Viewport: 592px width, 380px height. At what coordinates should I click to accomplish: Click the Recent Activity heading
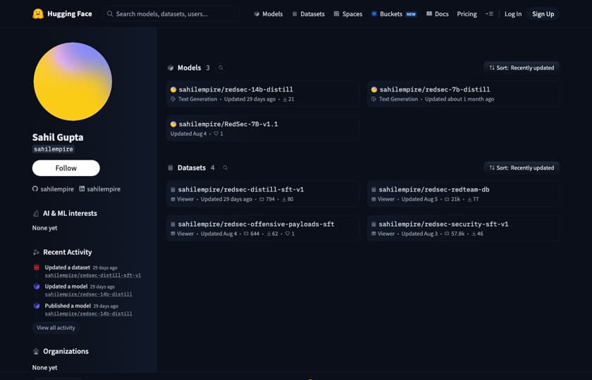[x=67, y=252]
